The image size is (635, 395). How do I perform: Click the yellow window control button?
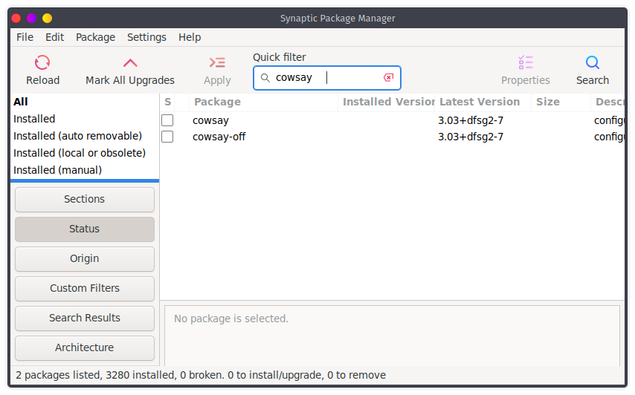click(x=47, y=19)
